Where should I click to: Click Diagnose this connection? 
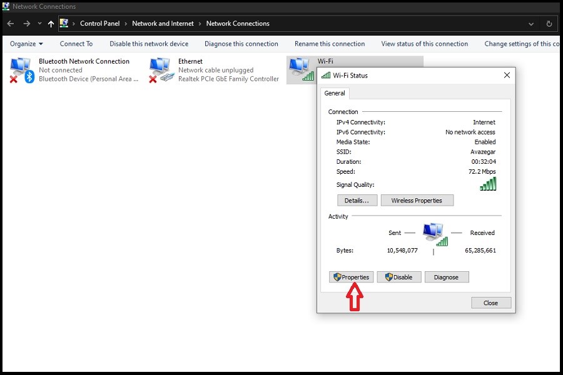241,44
